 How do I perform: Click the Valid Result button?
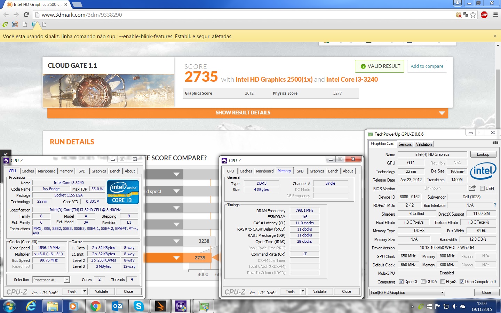[x=380, y=66]
